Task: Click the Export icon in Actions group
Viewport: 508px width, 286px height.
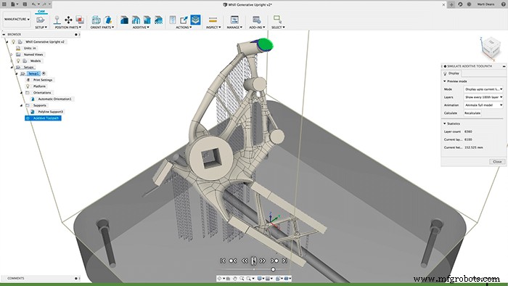Action: [184, 20]
